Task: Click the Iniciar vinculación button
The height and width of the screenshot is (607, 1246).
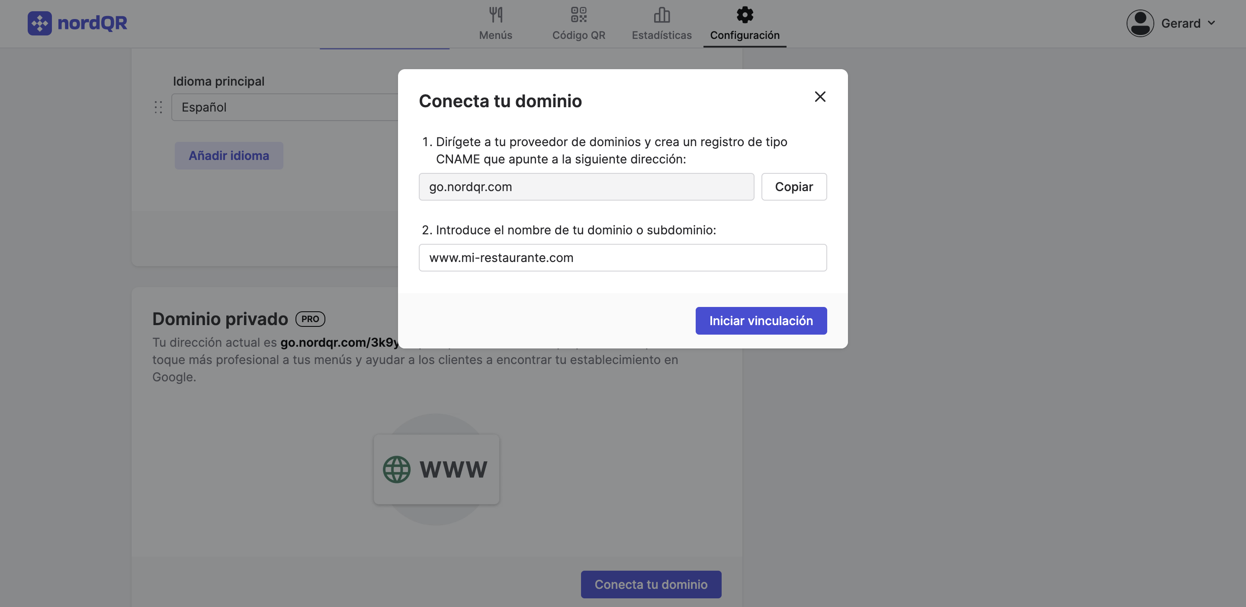Action: click(x=761, y=320)
